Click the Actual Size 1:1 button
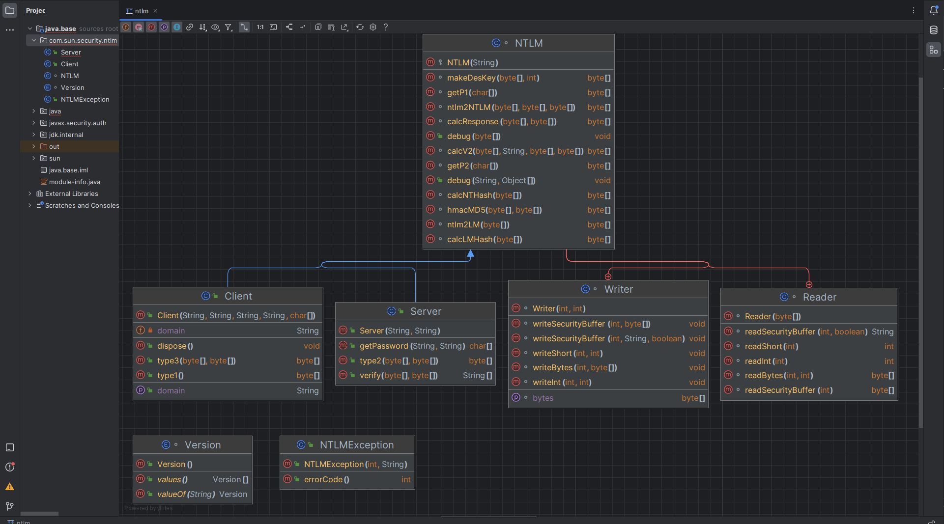 click(x=260, y=27)
